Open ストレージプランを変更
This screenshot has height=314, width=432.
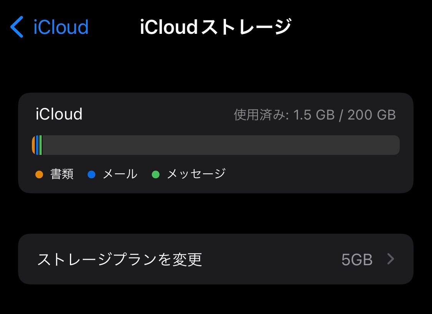coord(120,259)
